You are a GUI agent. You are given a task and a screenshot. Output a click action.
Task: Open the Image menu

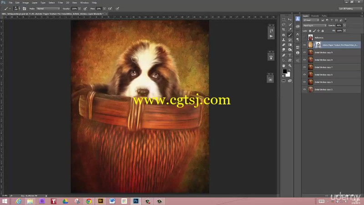[x=25, y=3]
